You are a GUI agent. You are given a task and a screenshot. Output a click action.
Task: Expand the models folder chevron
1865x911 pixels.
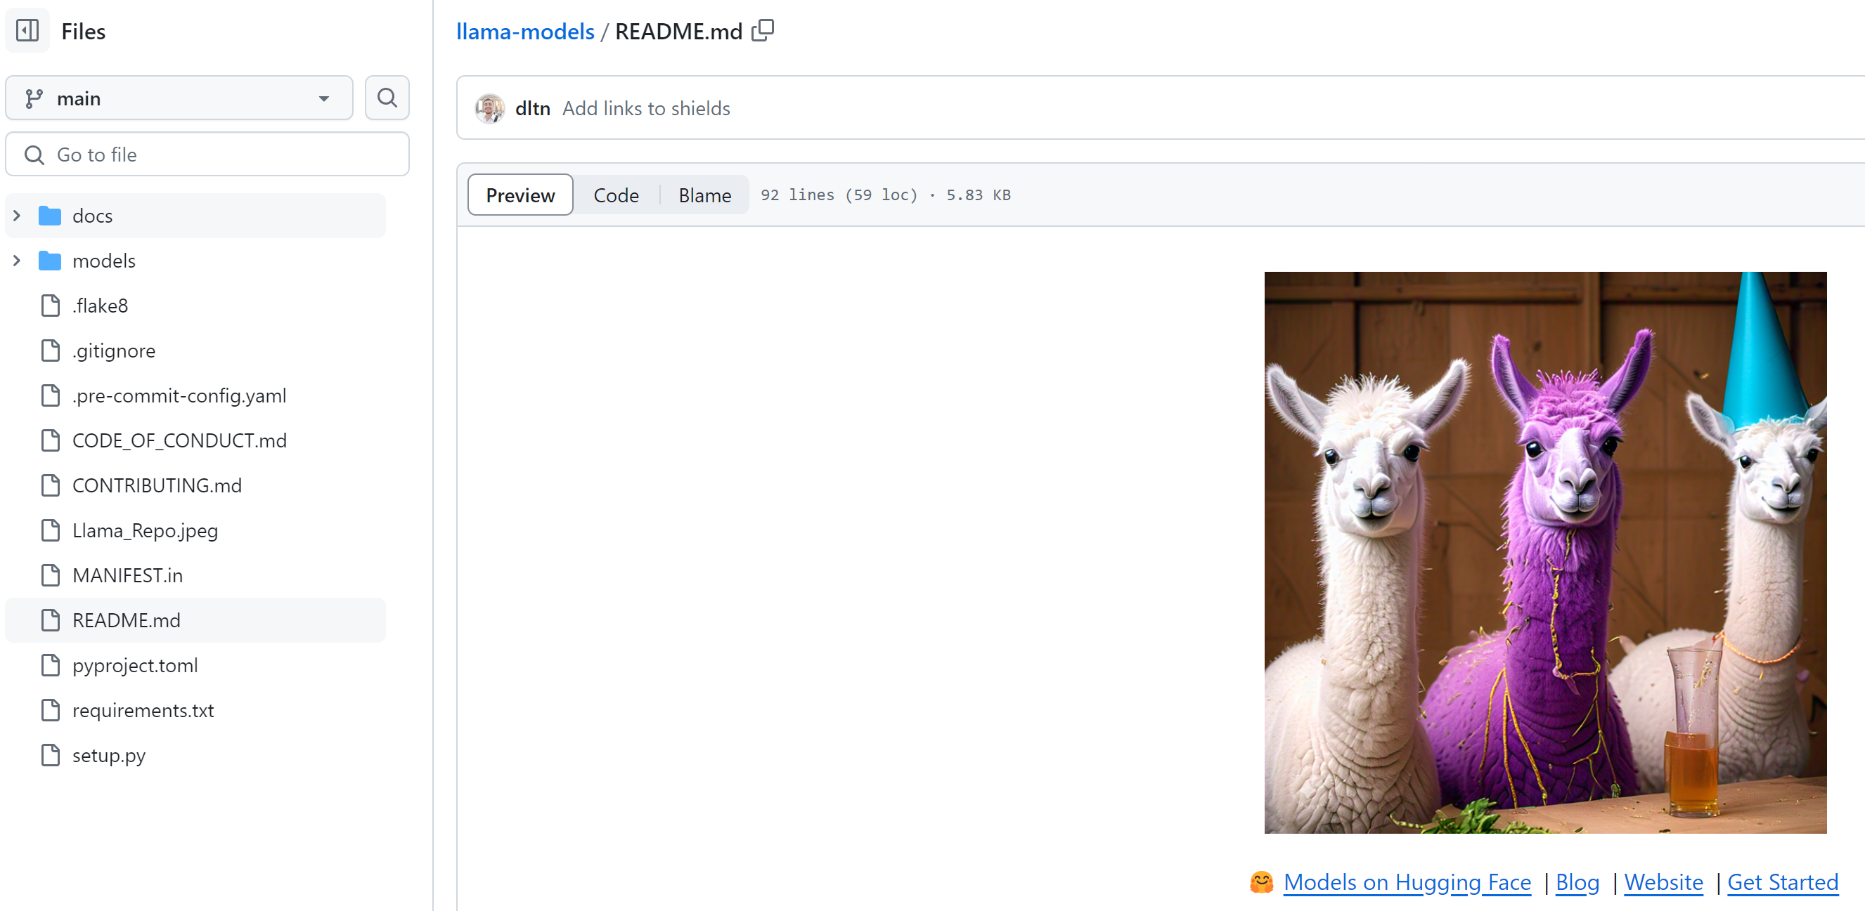(17, 261)
